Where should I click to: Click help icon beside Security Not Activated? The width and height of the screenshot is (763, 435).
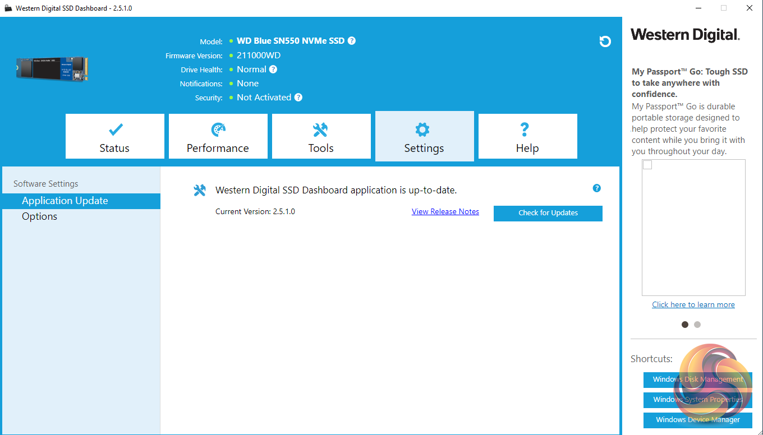(x=298, y=98)
